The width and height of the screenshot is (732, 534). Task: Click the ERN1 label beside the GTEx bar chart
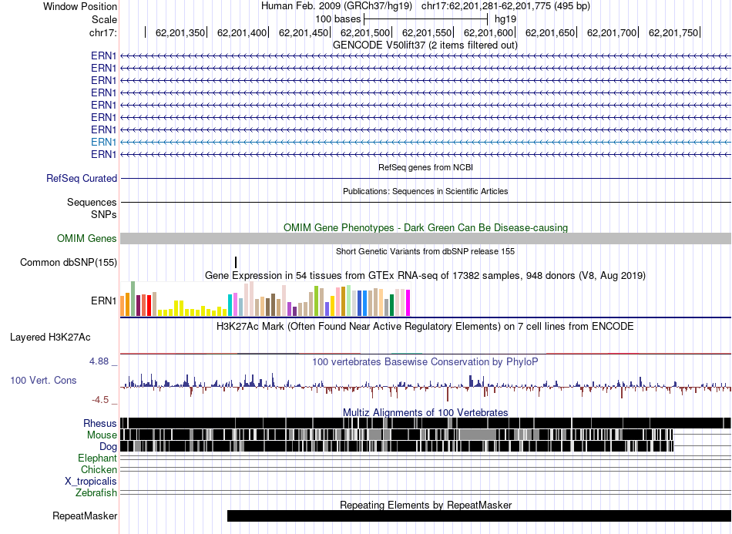click(104, 301)
